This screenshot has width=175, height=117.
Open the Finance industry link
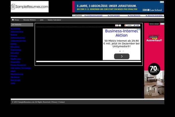point(14,56)
